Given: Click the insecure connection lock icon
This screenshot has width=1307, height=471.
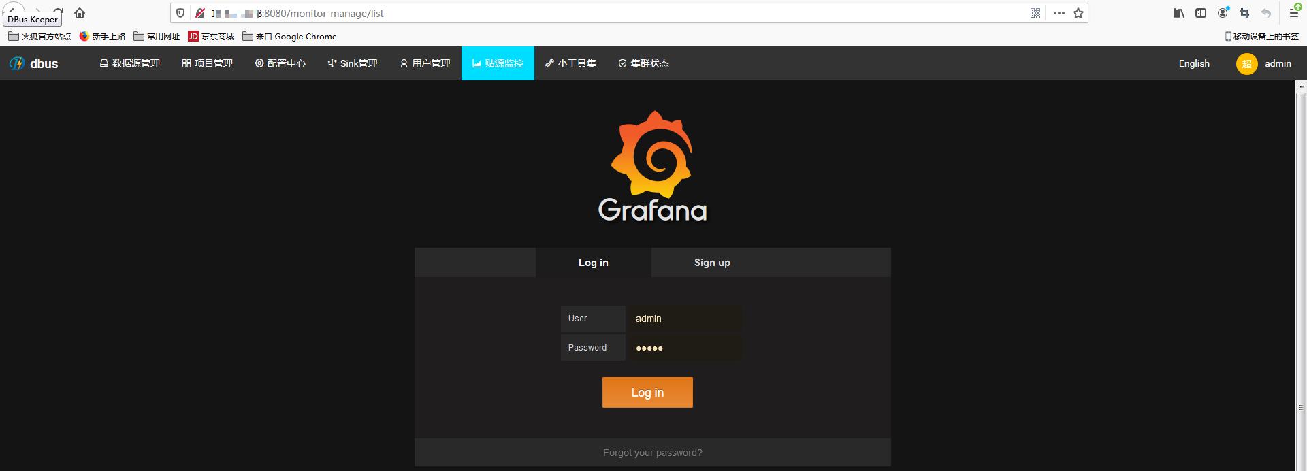Looking at the screenshot, I should coord(200,13).
